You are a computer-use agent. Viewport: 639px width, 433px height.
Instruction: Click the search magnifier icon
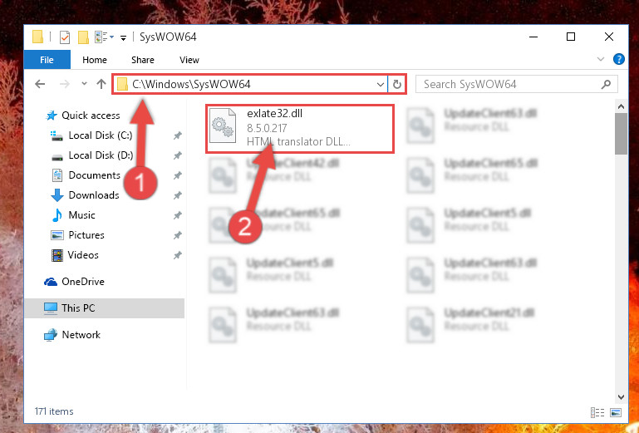606,85
